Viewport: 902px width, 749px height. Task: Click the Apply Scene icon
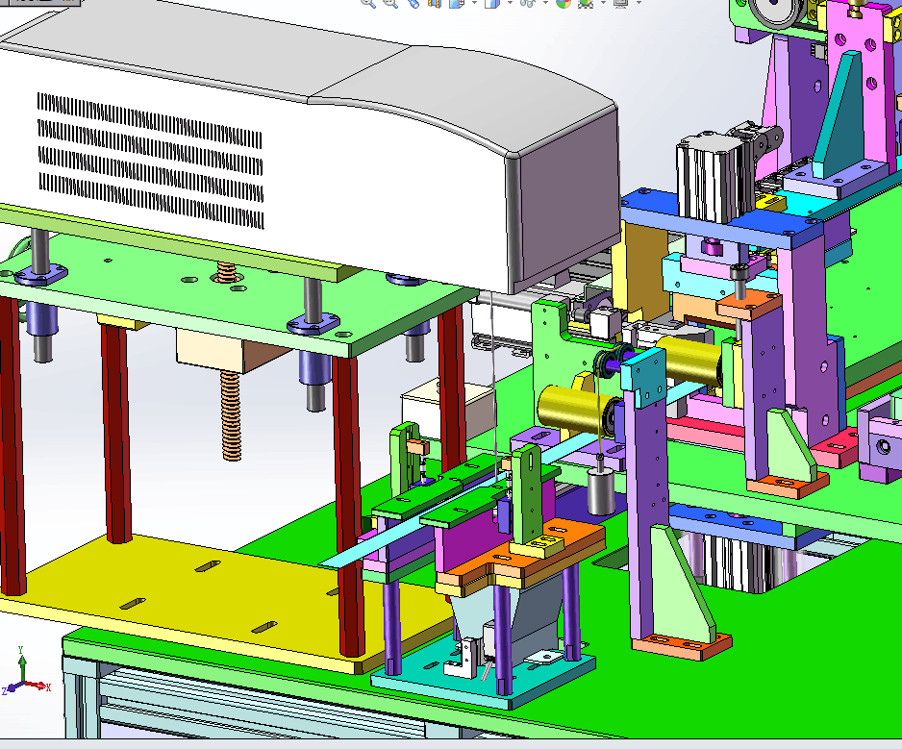tap(586, 3)
